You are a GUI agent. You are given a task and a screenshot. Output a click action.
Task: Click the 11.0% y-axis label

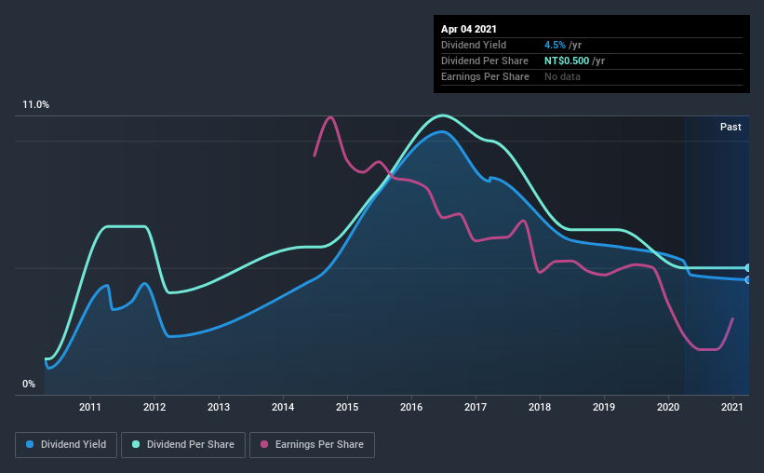[35, 105]
